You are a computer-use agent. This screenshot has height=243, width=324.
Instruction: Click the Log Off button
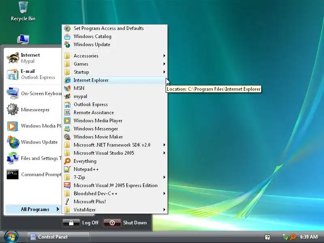point(81,223)
